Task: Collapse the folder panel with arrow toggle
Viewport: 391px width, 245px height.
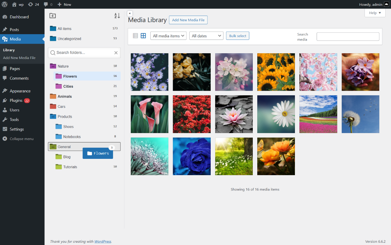Action: (x=130, y=13)
